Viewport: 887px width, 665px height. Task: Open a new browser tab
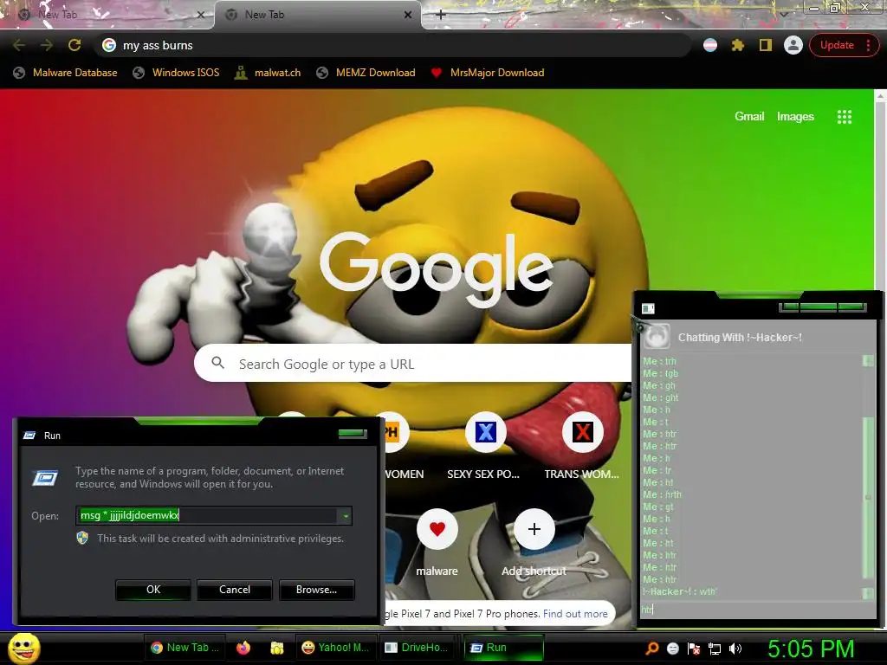[441, 15]
